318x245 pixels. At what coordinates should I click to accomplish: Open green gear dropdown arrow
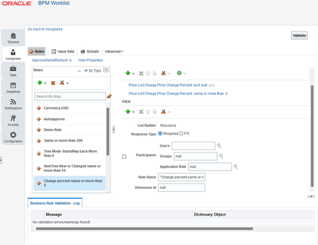(184, 74)
